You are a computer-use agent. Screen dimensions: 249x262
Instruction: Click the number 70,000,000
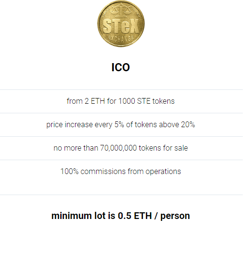118,148
